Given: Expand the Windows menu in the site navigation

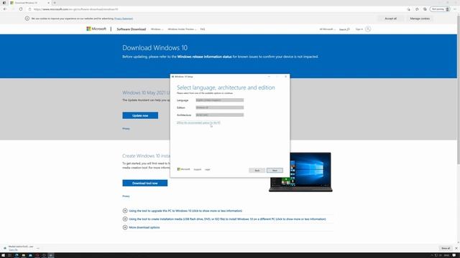Looking at the screenshot, I should (x=157, y=29).
